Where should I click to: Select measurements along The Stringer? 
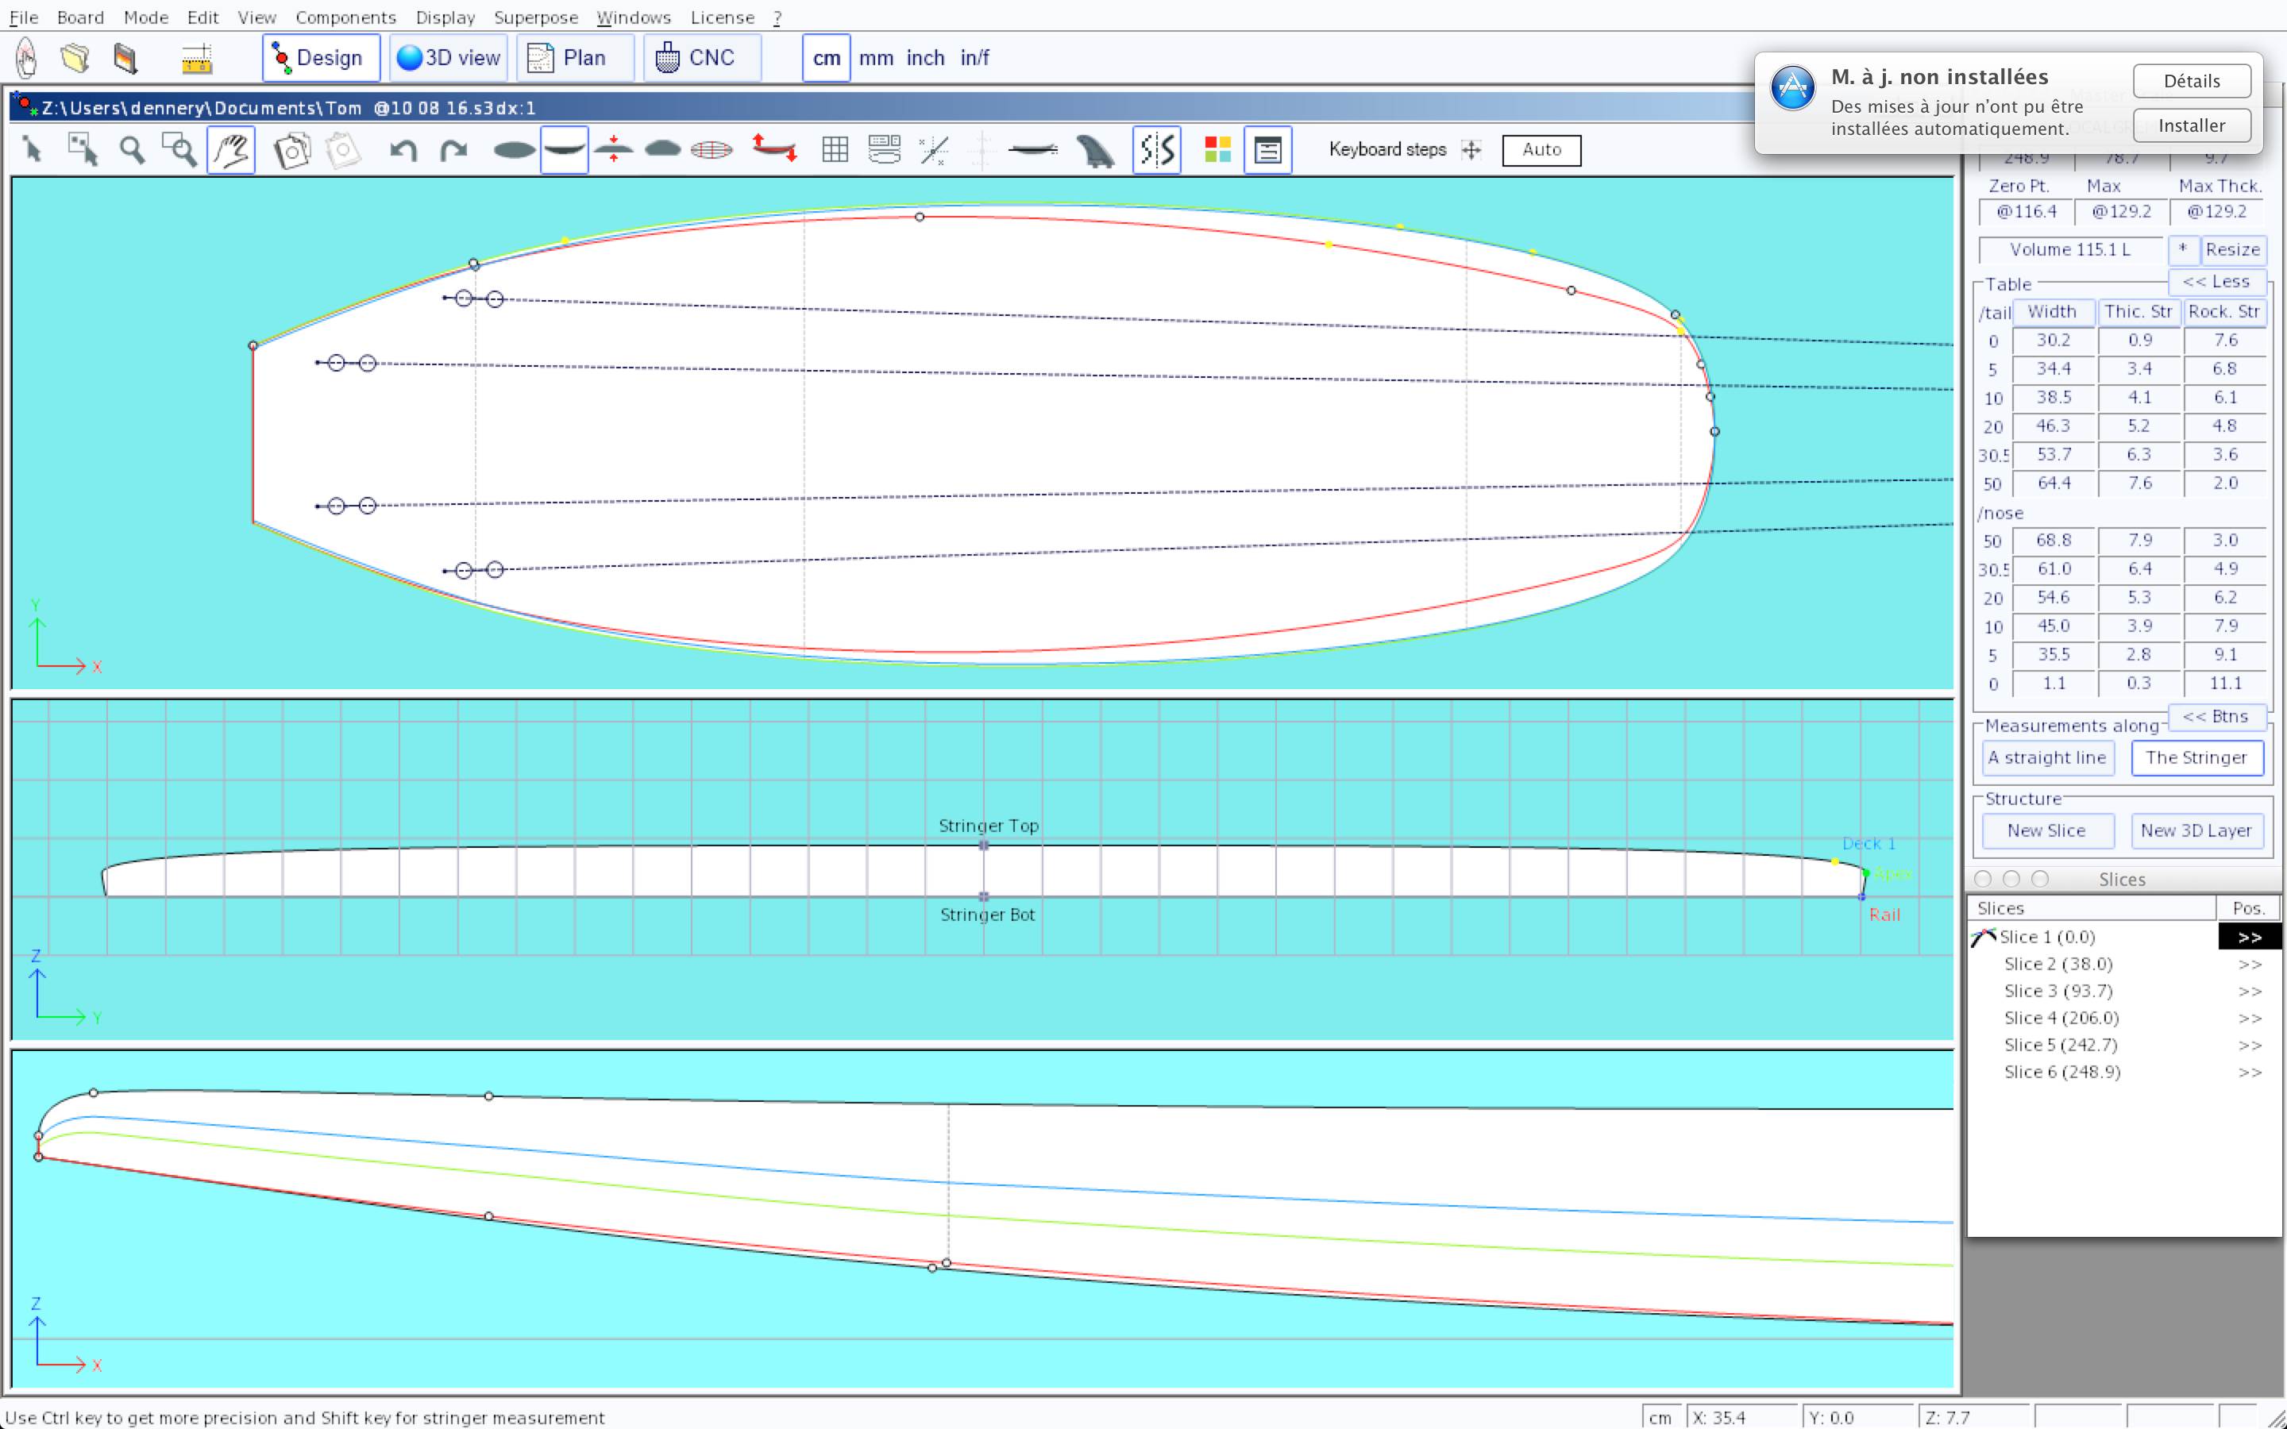pyautogui.click(x=2196, y=757)
